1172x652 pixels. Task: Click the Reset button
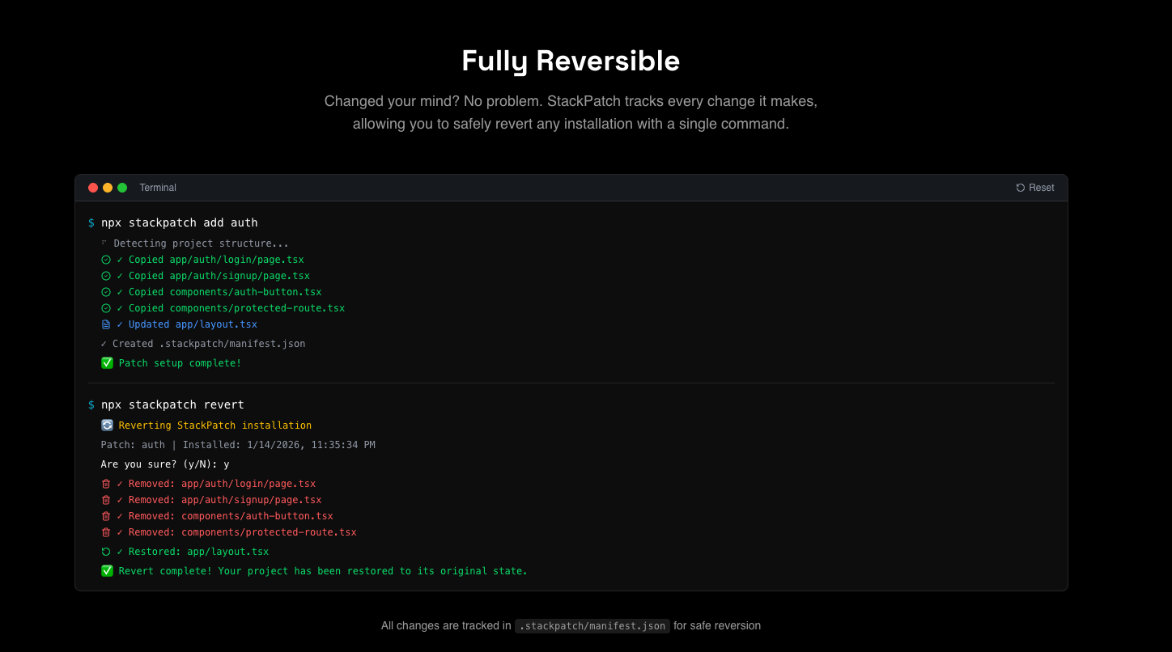click(1034, 187)
